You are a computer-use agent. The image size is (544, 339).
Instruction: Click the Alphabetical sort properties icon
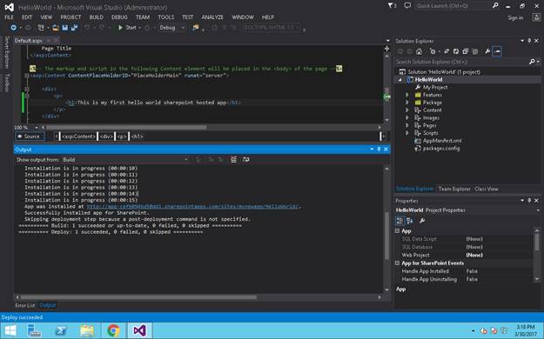coord(410,221)
